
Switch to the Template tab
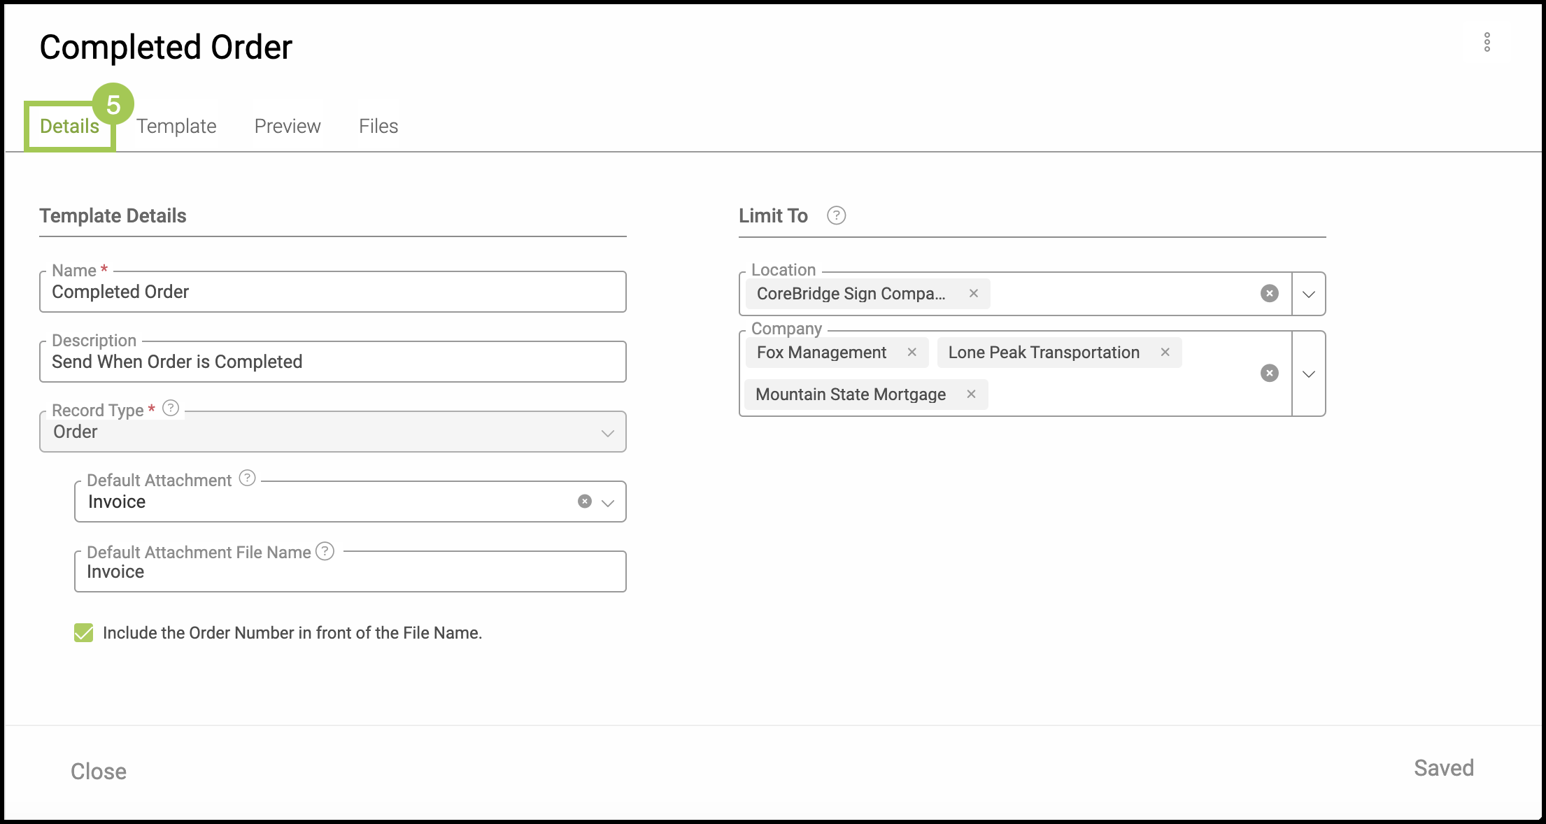pyautogui.click(x=176, y=126)
